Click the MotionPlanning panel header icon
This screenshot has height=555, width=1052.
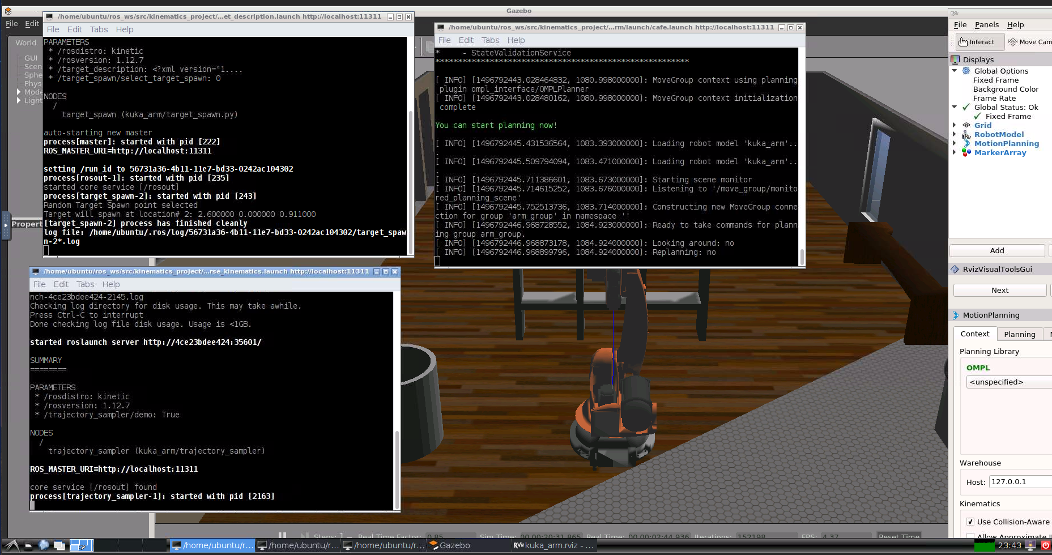click(955, 315)
